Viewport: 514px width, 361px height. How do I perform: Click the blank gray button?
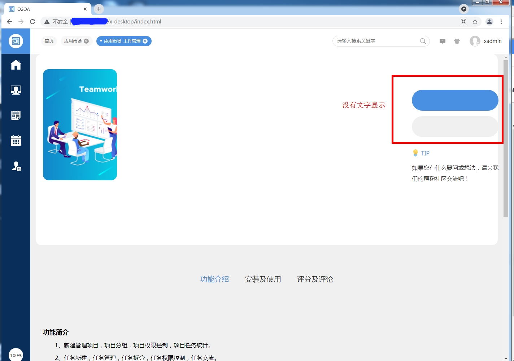tap(455, 127)
